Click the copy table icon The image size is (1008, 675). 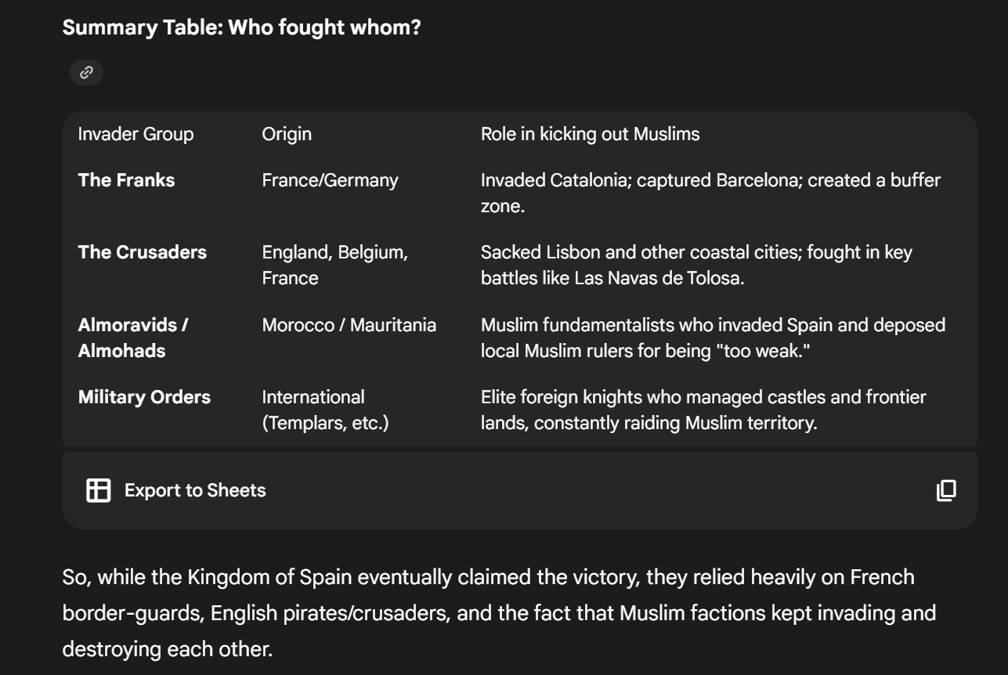(946, 491)
